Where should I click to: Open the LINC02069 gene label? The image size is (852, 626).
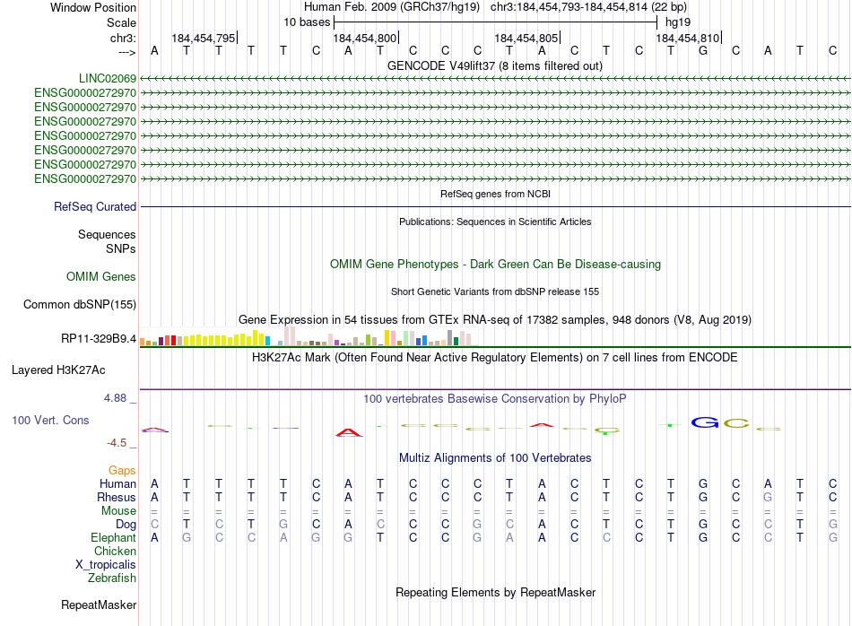click(108, 79)
